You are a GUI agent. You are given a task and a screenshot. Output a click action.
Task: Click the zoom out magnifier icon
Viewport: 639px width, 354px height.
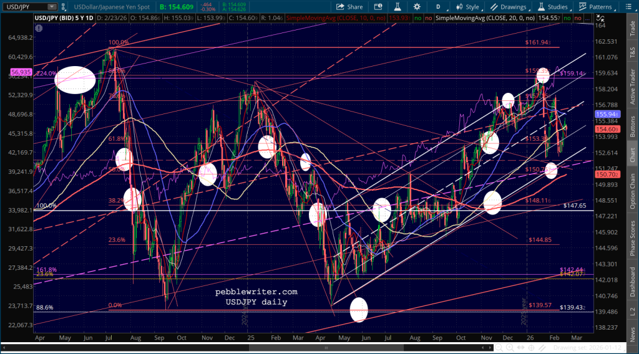pyautogui.click(x=499, y=348)
